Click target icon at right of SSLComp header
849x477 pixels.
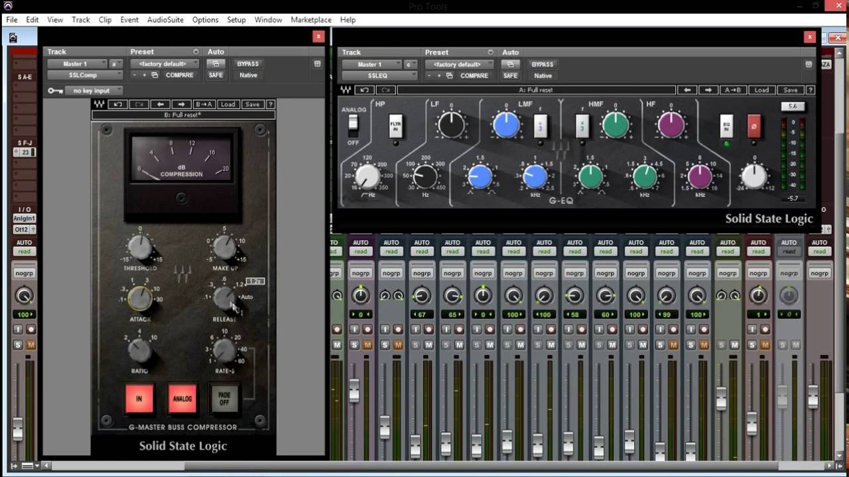tap(317, 64)
